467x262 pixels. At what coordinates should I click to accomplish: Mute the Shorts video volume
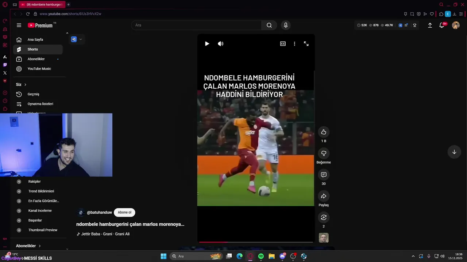[220, 44]
